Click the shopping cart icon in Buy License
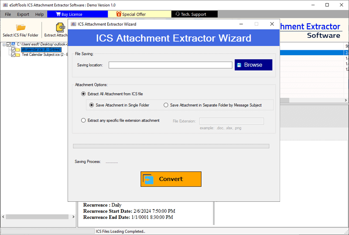349x235 pixels. tap(58, 14)
